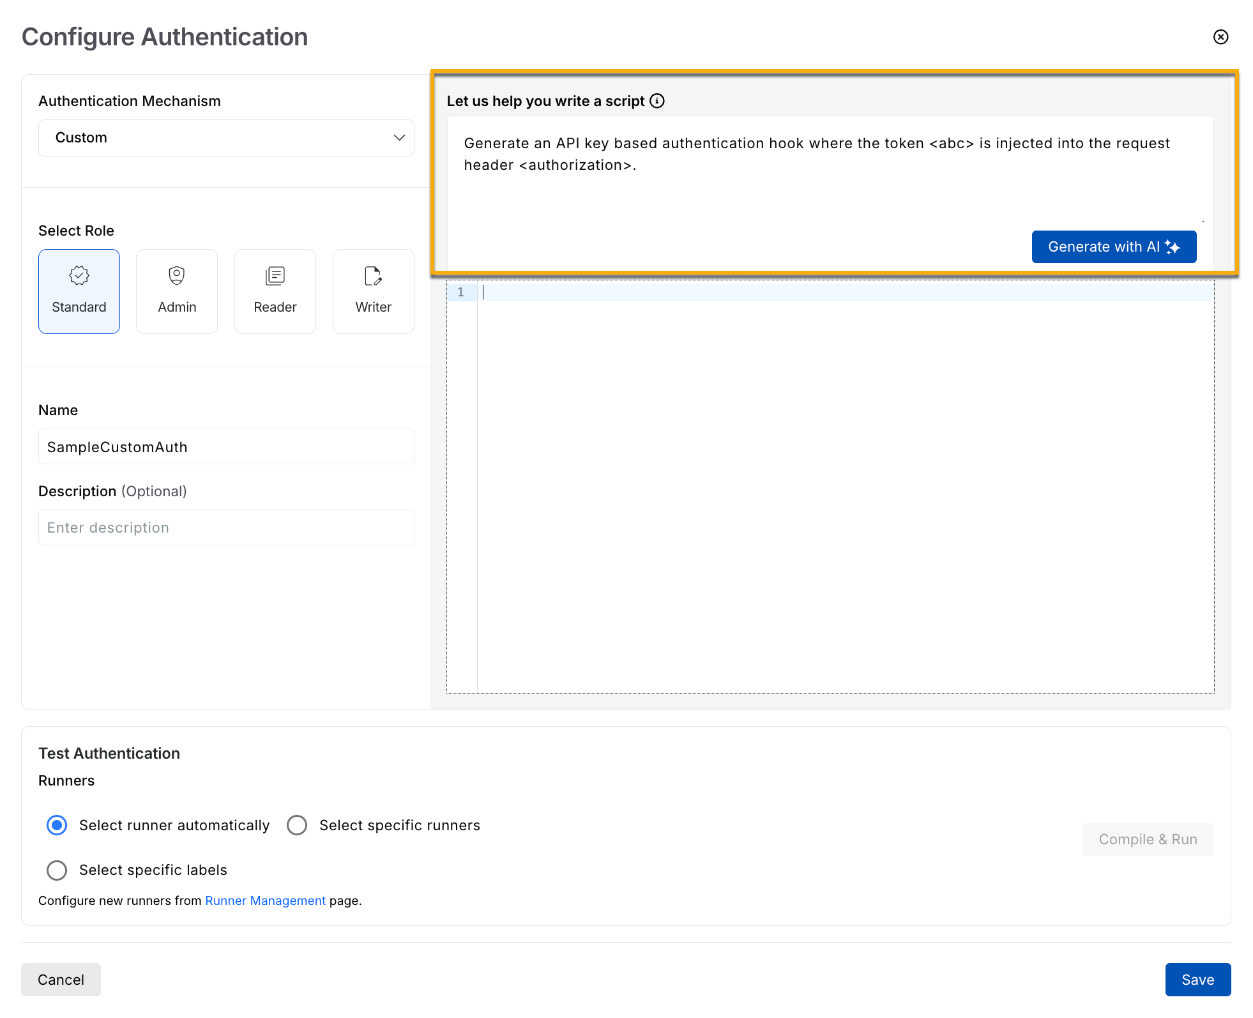Image resolution: width=1253 pixels, height=1018 pixels.
Task: Open the Authentication Mechanism dropdown
Action: tap(226, 138)
